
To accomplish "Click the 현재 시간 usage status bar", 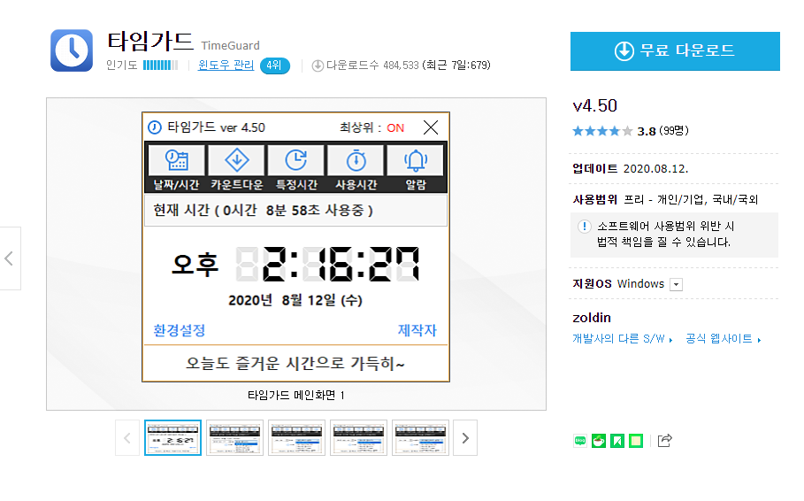I will pyautogui.click(x=295, y=211).
